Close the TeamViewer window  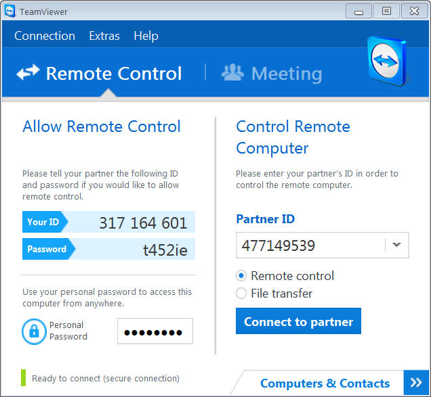coord(414,11)
